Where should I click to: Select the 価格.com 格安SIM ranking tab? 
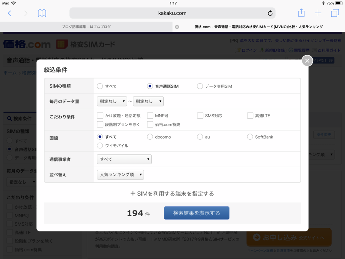(x=258, y=27)
